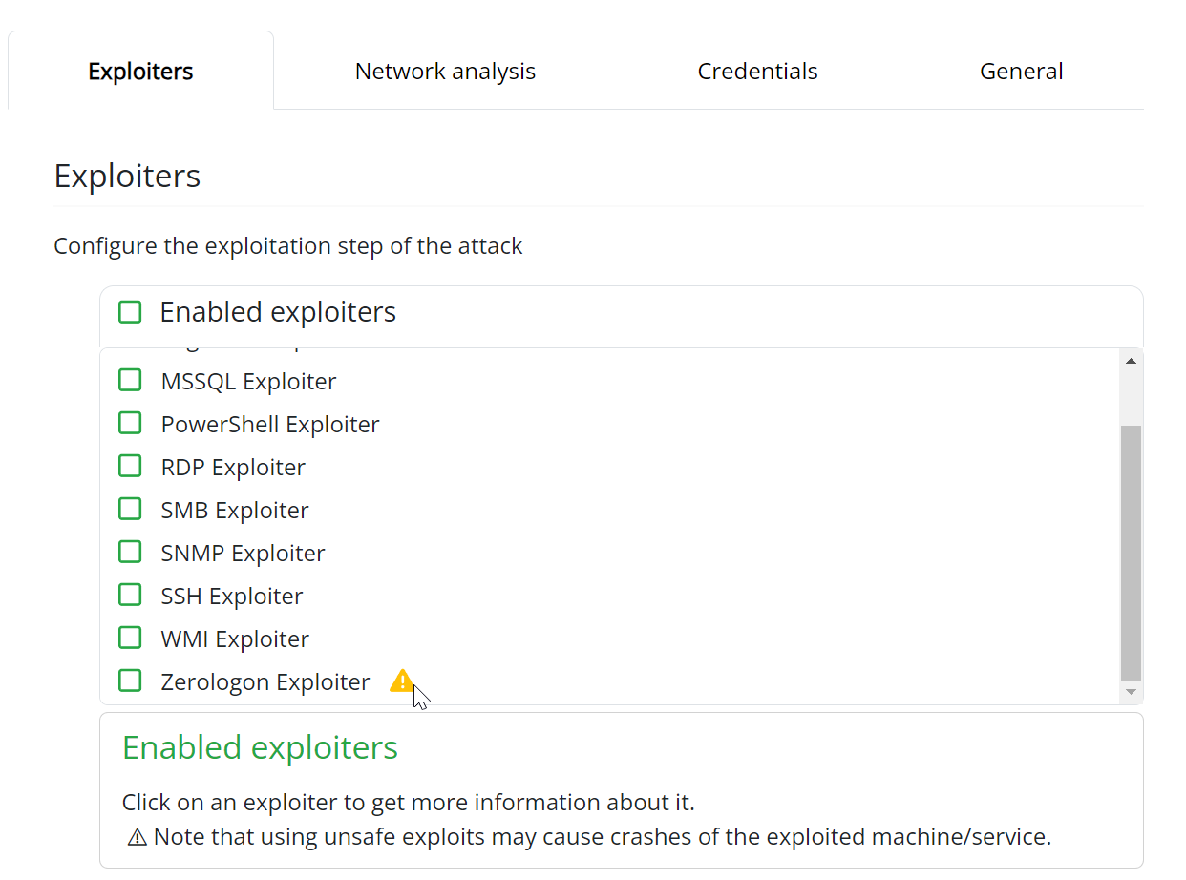Enable the Zerologon Exploiter checkbox

130,681
